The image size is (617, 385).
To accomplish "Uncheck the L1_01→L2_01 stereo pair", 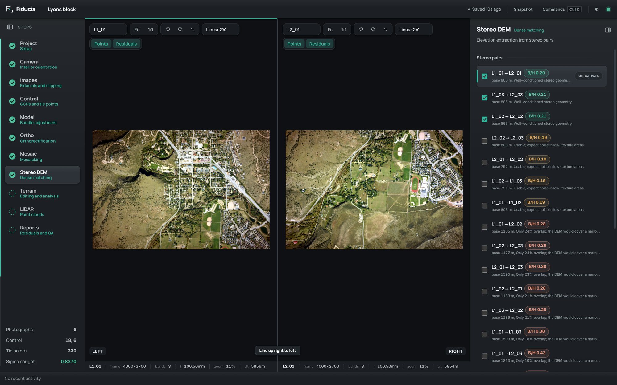I will click(485, 76).
